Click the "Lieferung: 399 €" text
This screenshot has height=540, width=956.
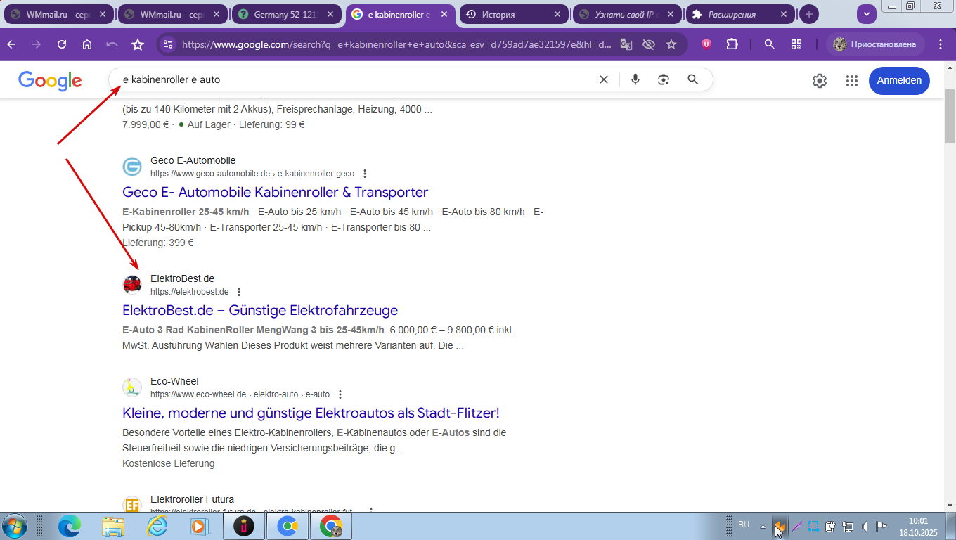coord(157,243)
